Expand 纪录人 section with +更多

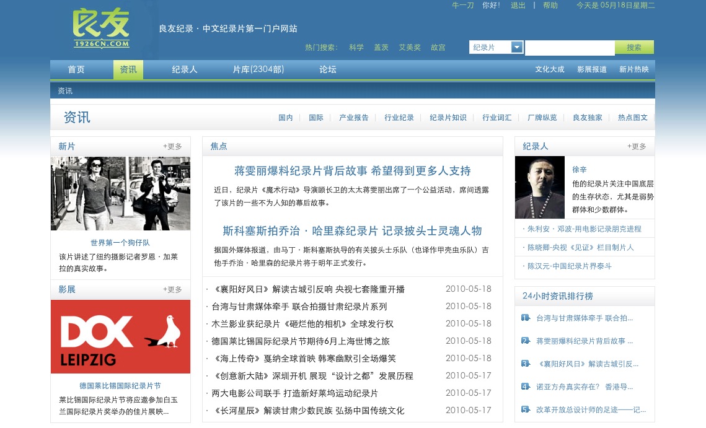(x=637, y=147)
